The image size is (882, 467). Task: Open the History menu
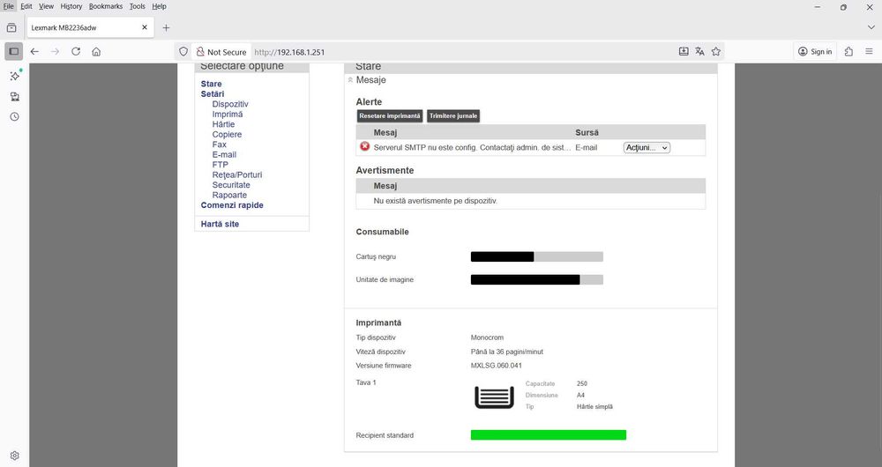point(71,6)
